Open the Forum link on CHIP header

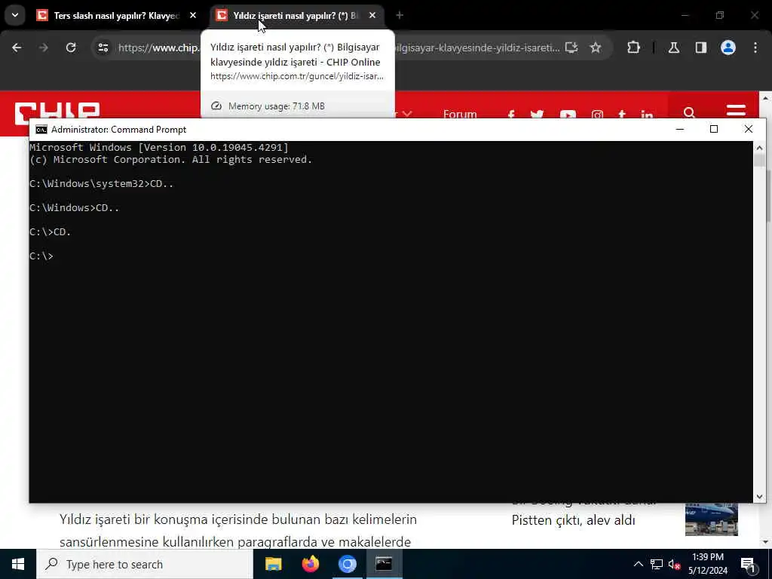point(460,114)
